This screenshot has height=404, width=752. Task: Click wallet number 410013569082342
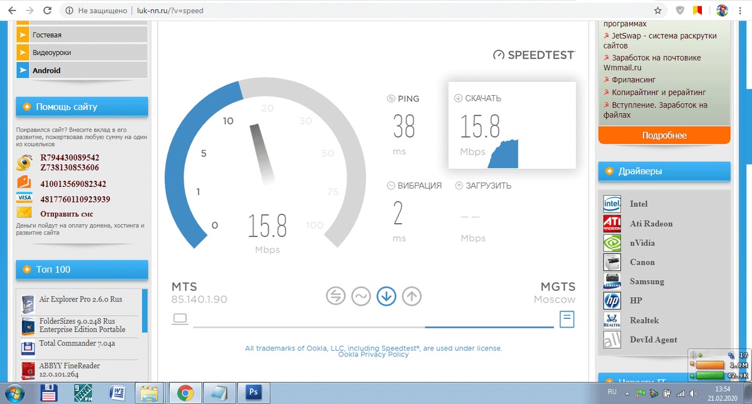click(73, 184)
